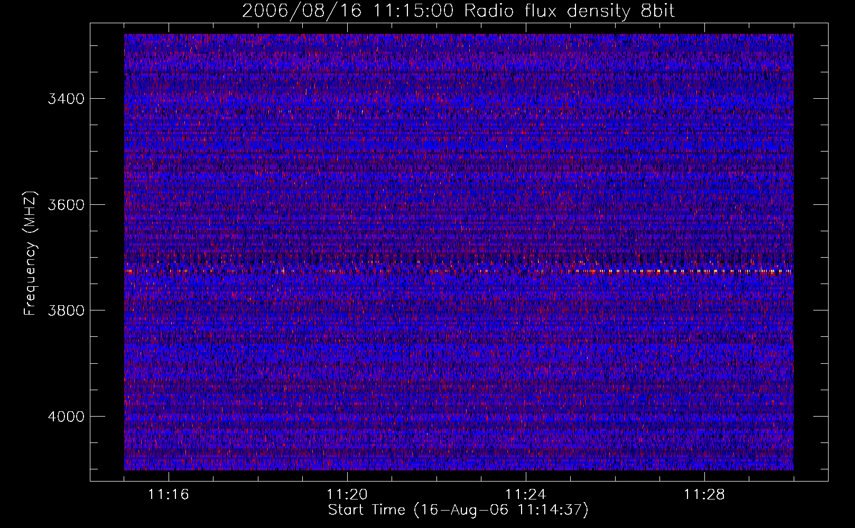Click the bright horizontal emission line in the spectrogram
Image resolution: width=855 pixels, height=528 pixels.
click(x=459, y=271)
